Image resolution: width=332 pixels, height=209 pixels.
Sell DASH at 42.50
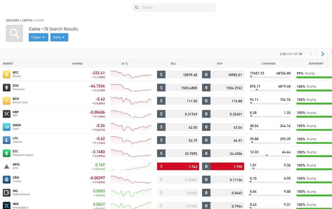178,127
